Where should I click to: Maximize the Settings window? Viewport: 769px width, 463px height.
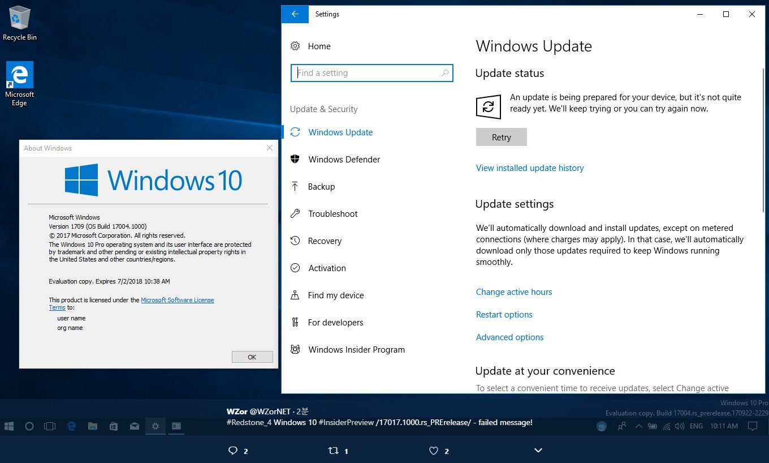click(726, 14)
